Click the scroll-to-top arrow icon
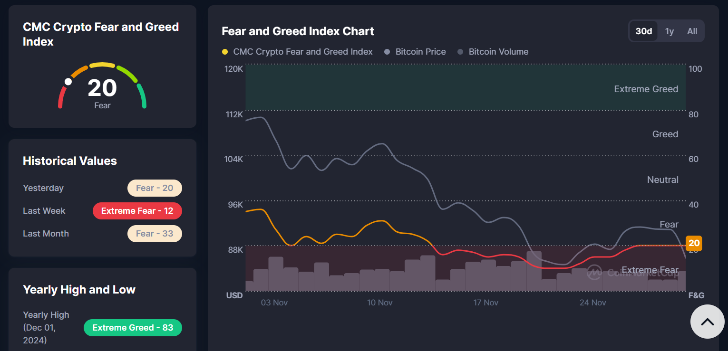Image resolution: width=728 pixels, height=351 pixels. (x=707, y=322)
